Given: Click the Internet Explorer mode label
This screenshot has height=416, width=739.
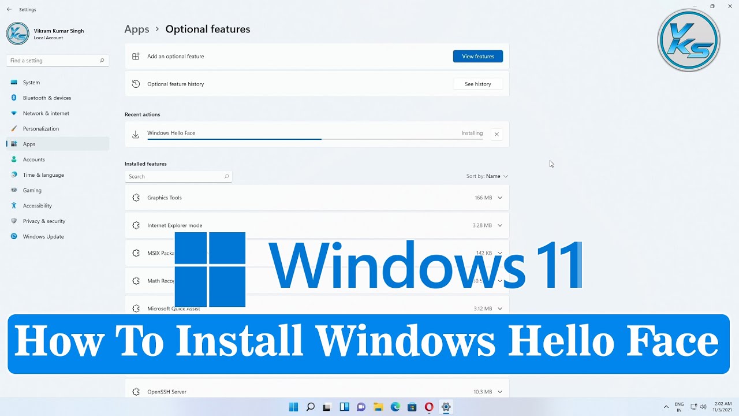Looking at the screenshot, I should point(175,225).
